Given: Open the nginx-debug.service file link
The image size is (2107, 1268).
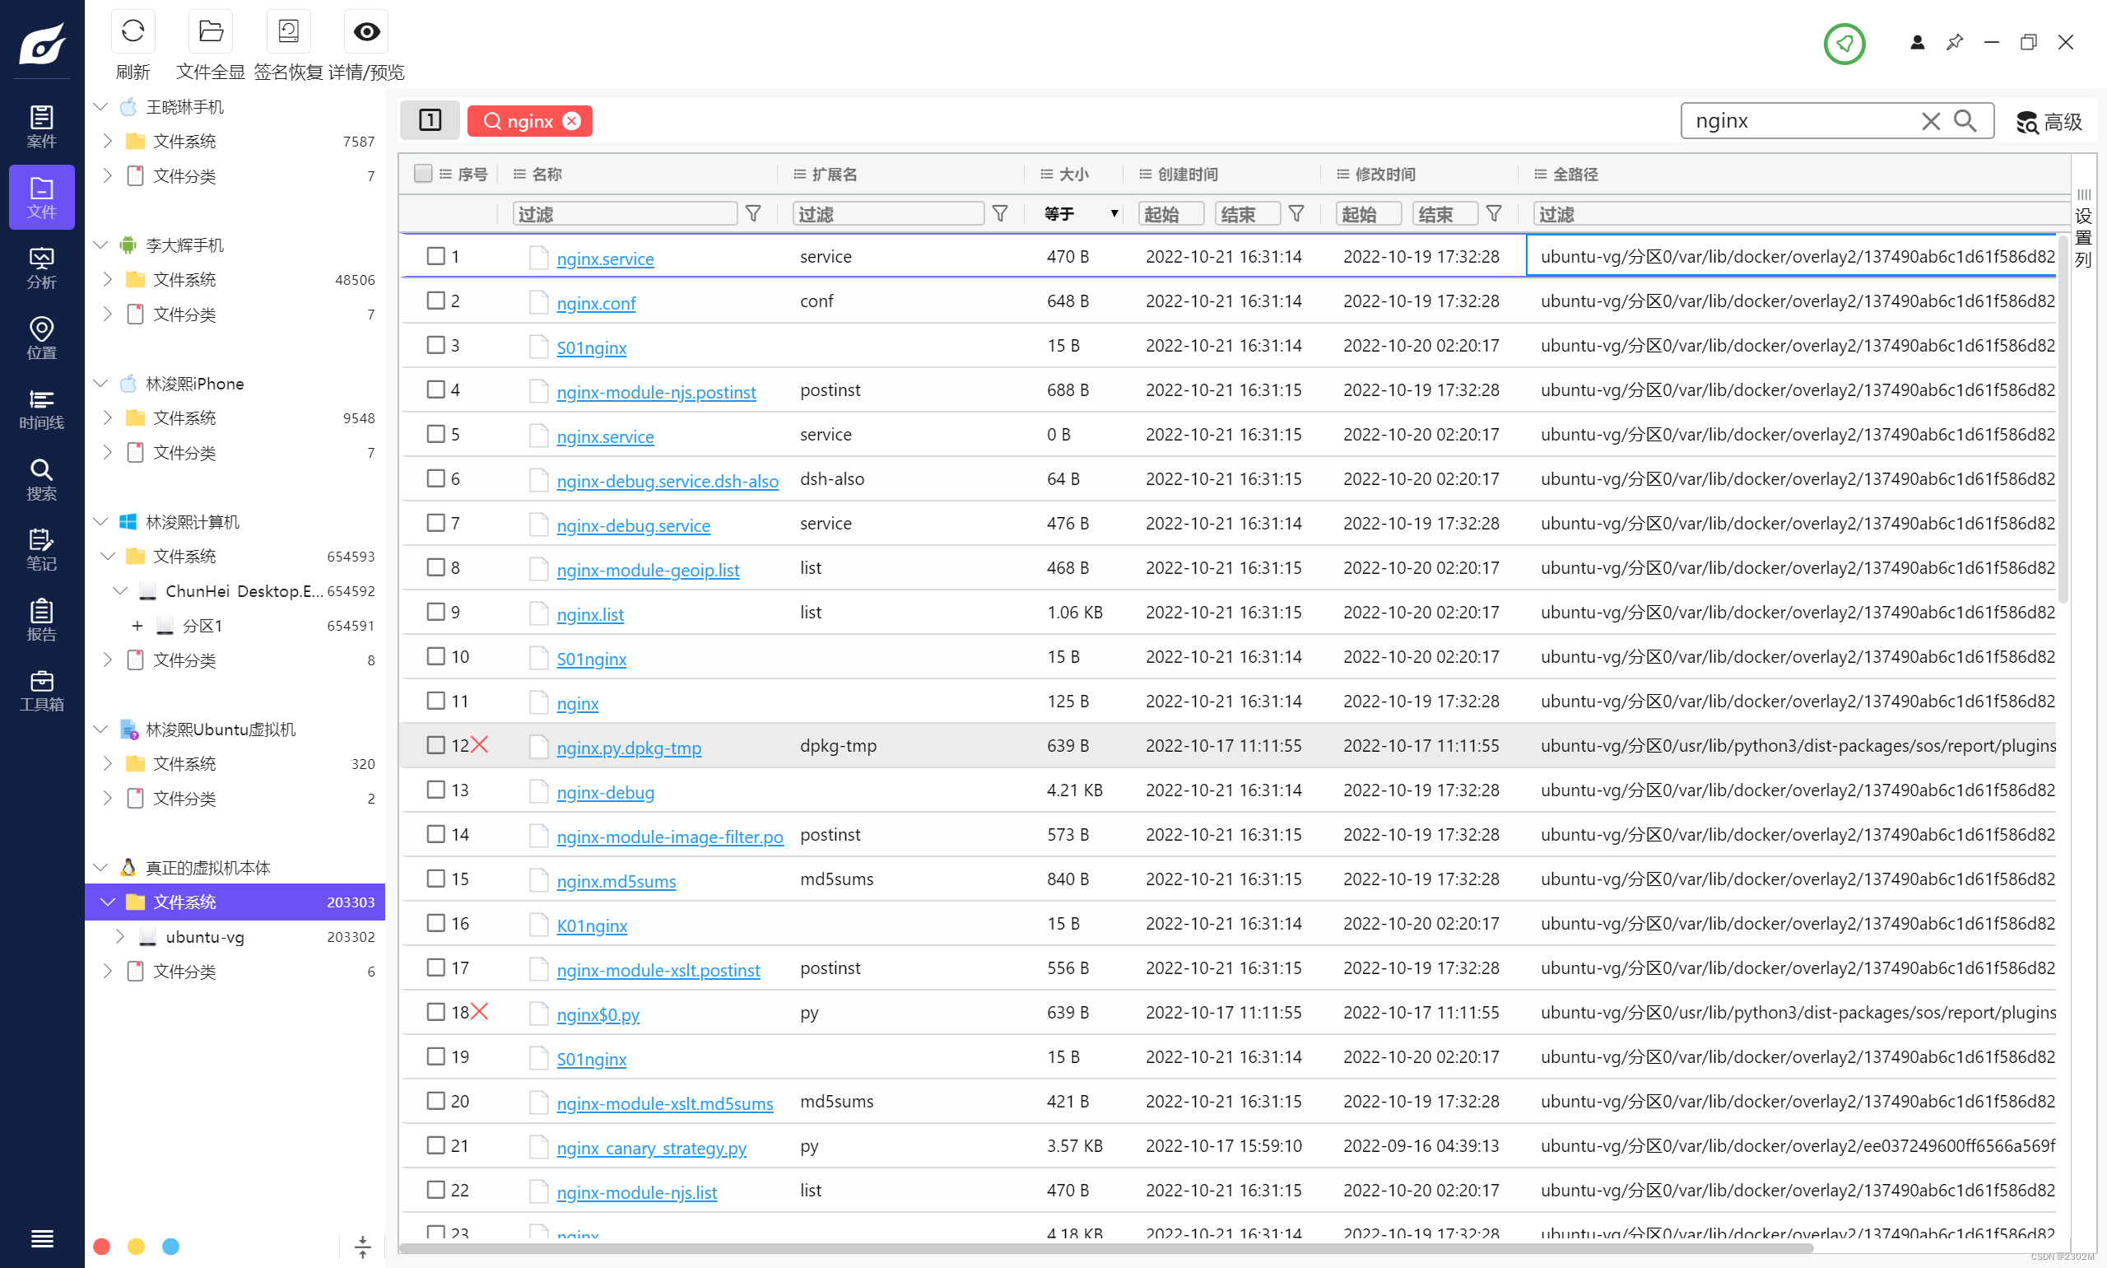Looking at the screenshot, I should pos(633,525).
